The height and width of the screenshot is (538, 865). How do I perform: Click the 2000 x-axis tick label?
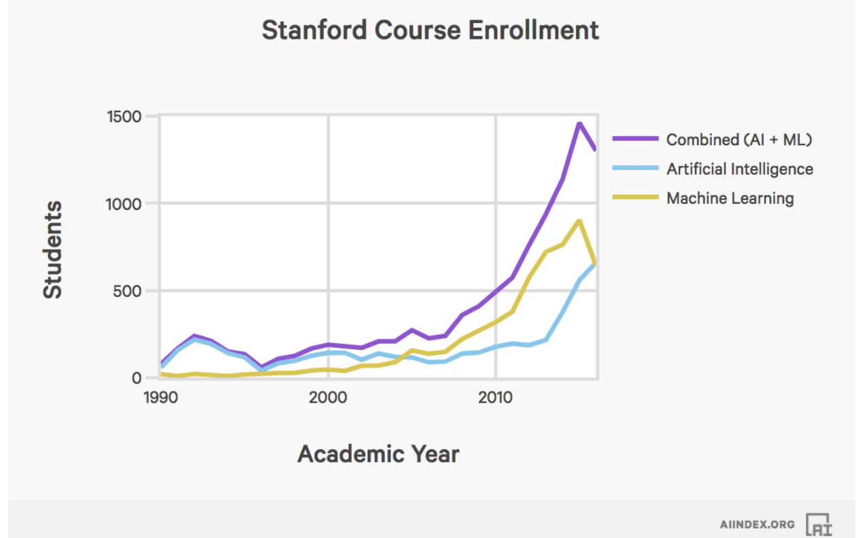[x=328, y=398]
